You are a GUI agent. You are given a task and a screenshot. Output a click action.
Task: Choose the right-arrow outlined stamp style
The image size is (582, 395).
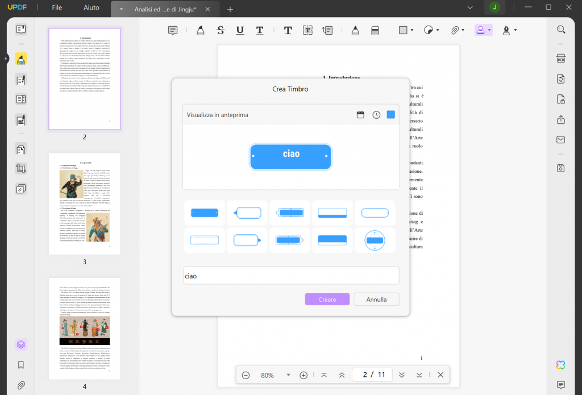point(247,240)
